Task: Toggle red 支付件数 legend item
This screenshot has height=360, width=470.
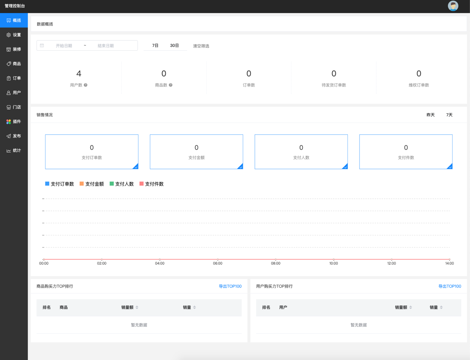Action: point(151,184)
